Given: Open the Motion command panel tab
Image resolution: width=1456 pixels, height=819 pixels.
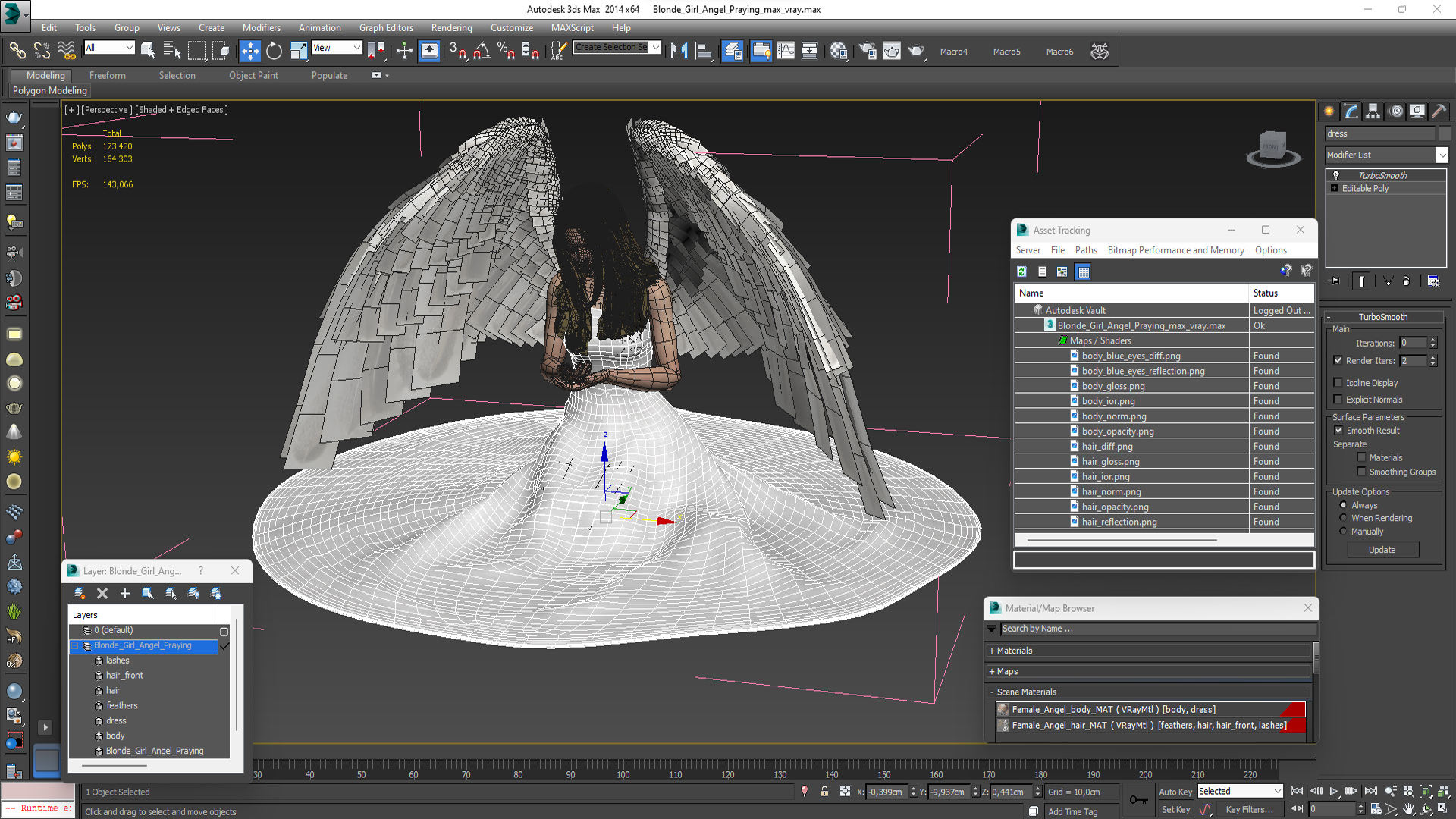Looking at the screenshot, I should point(1396,111).
